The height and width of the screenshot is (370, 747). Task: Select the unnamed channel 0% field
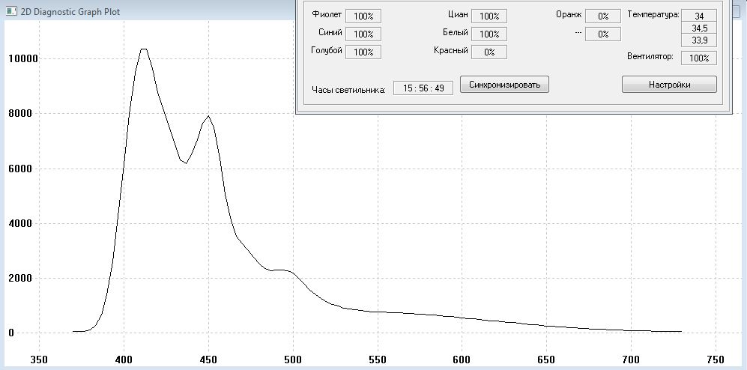[603, 34]
